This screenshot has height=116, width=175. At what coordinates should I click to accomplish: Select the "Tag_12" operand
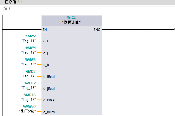tap(29, 52)
